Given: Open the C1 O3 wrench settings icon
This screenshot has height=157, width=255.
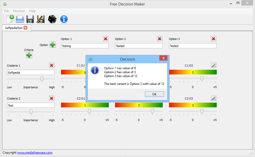Looking at the screenshot, I should point(214,65).
